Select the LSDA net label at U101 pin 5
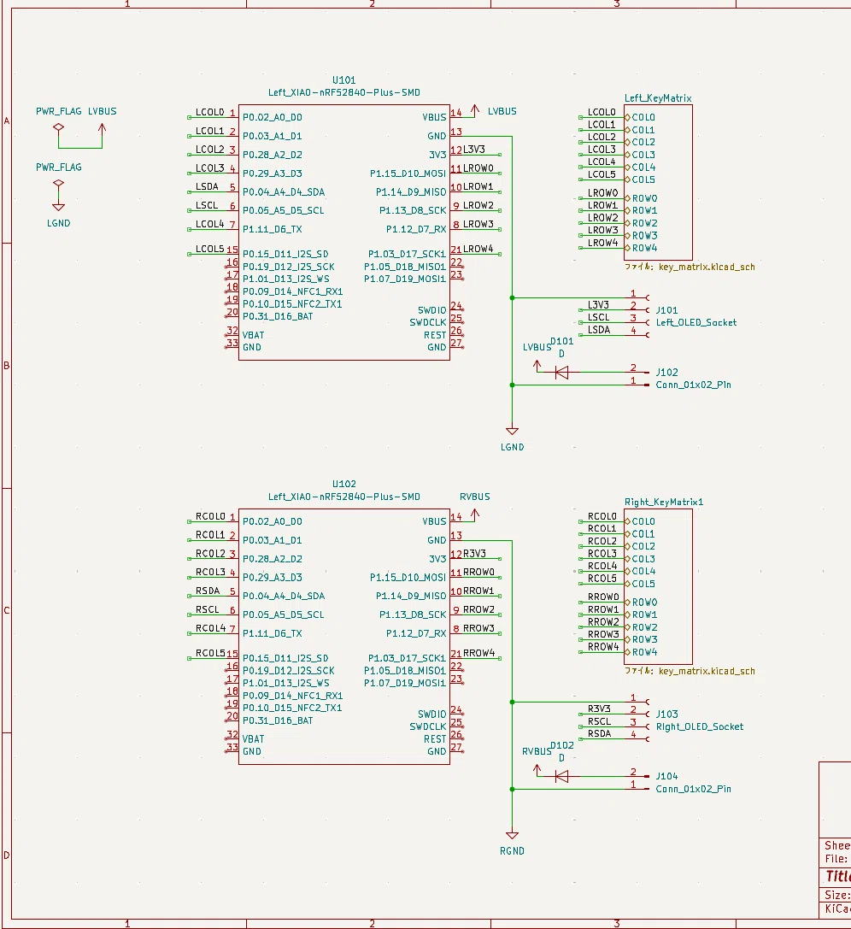Viewport: 851px width, 929px height. tap(208, 186)
